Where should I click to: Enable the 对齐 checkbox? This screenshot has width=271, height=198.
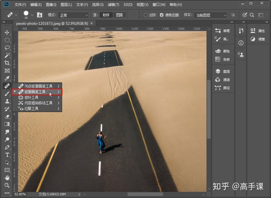(146, 15)
